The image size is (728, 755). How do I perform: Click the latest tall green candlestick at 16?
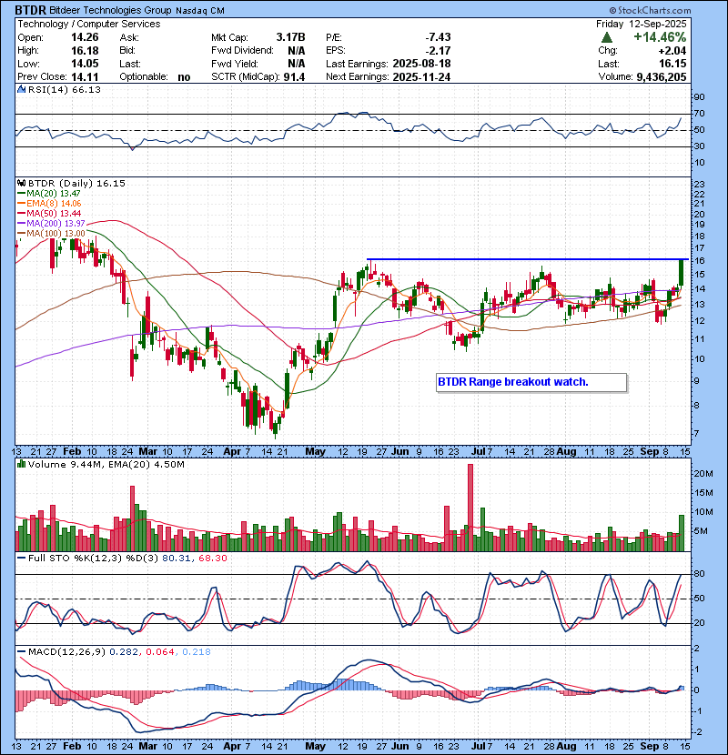(681, 274)
